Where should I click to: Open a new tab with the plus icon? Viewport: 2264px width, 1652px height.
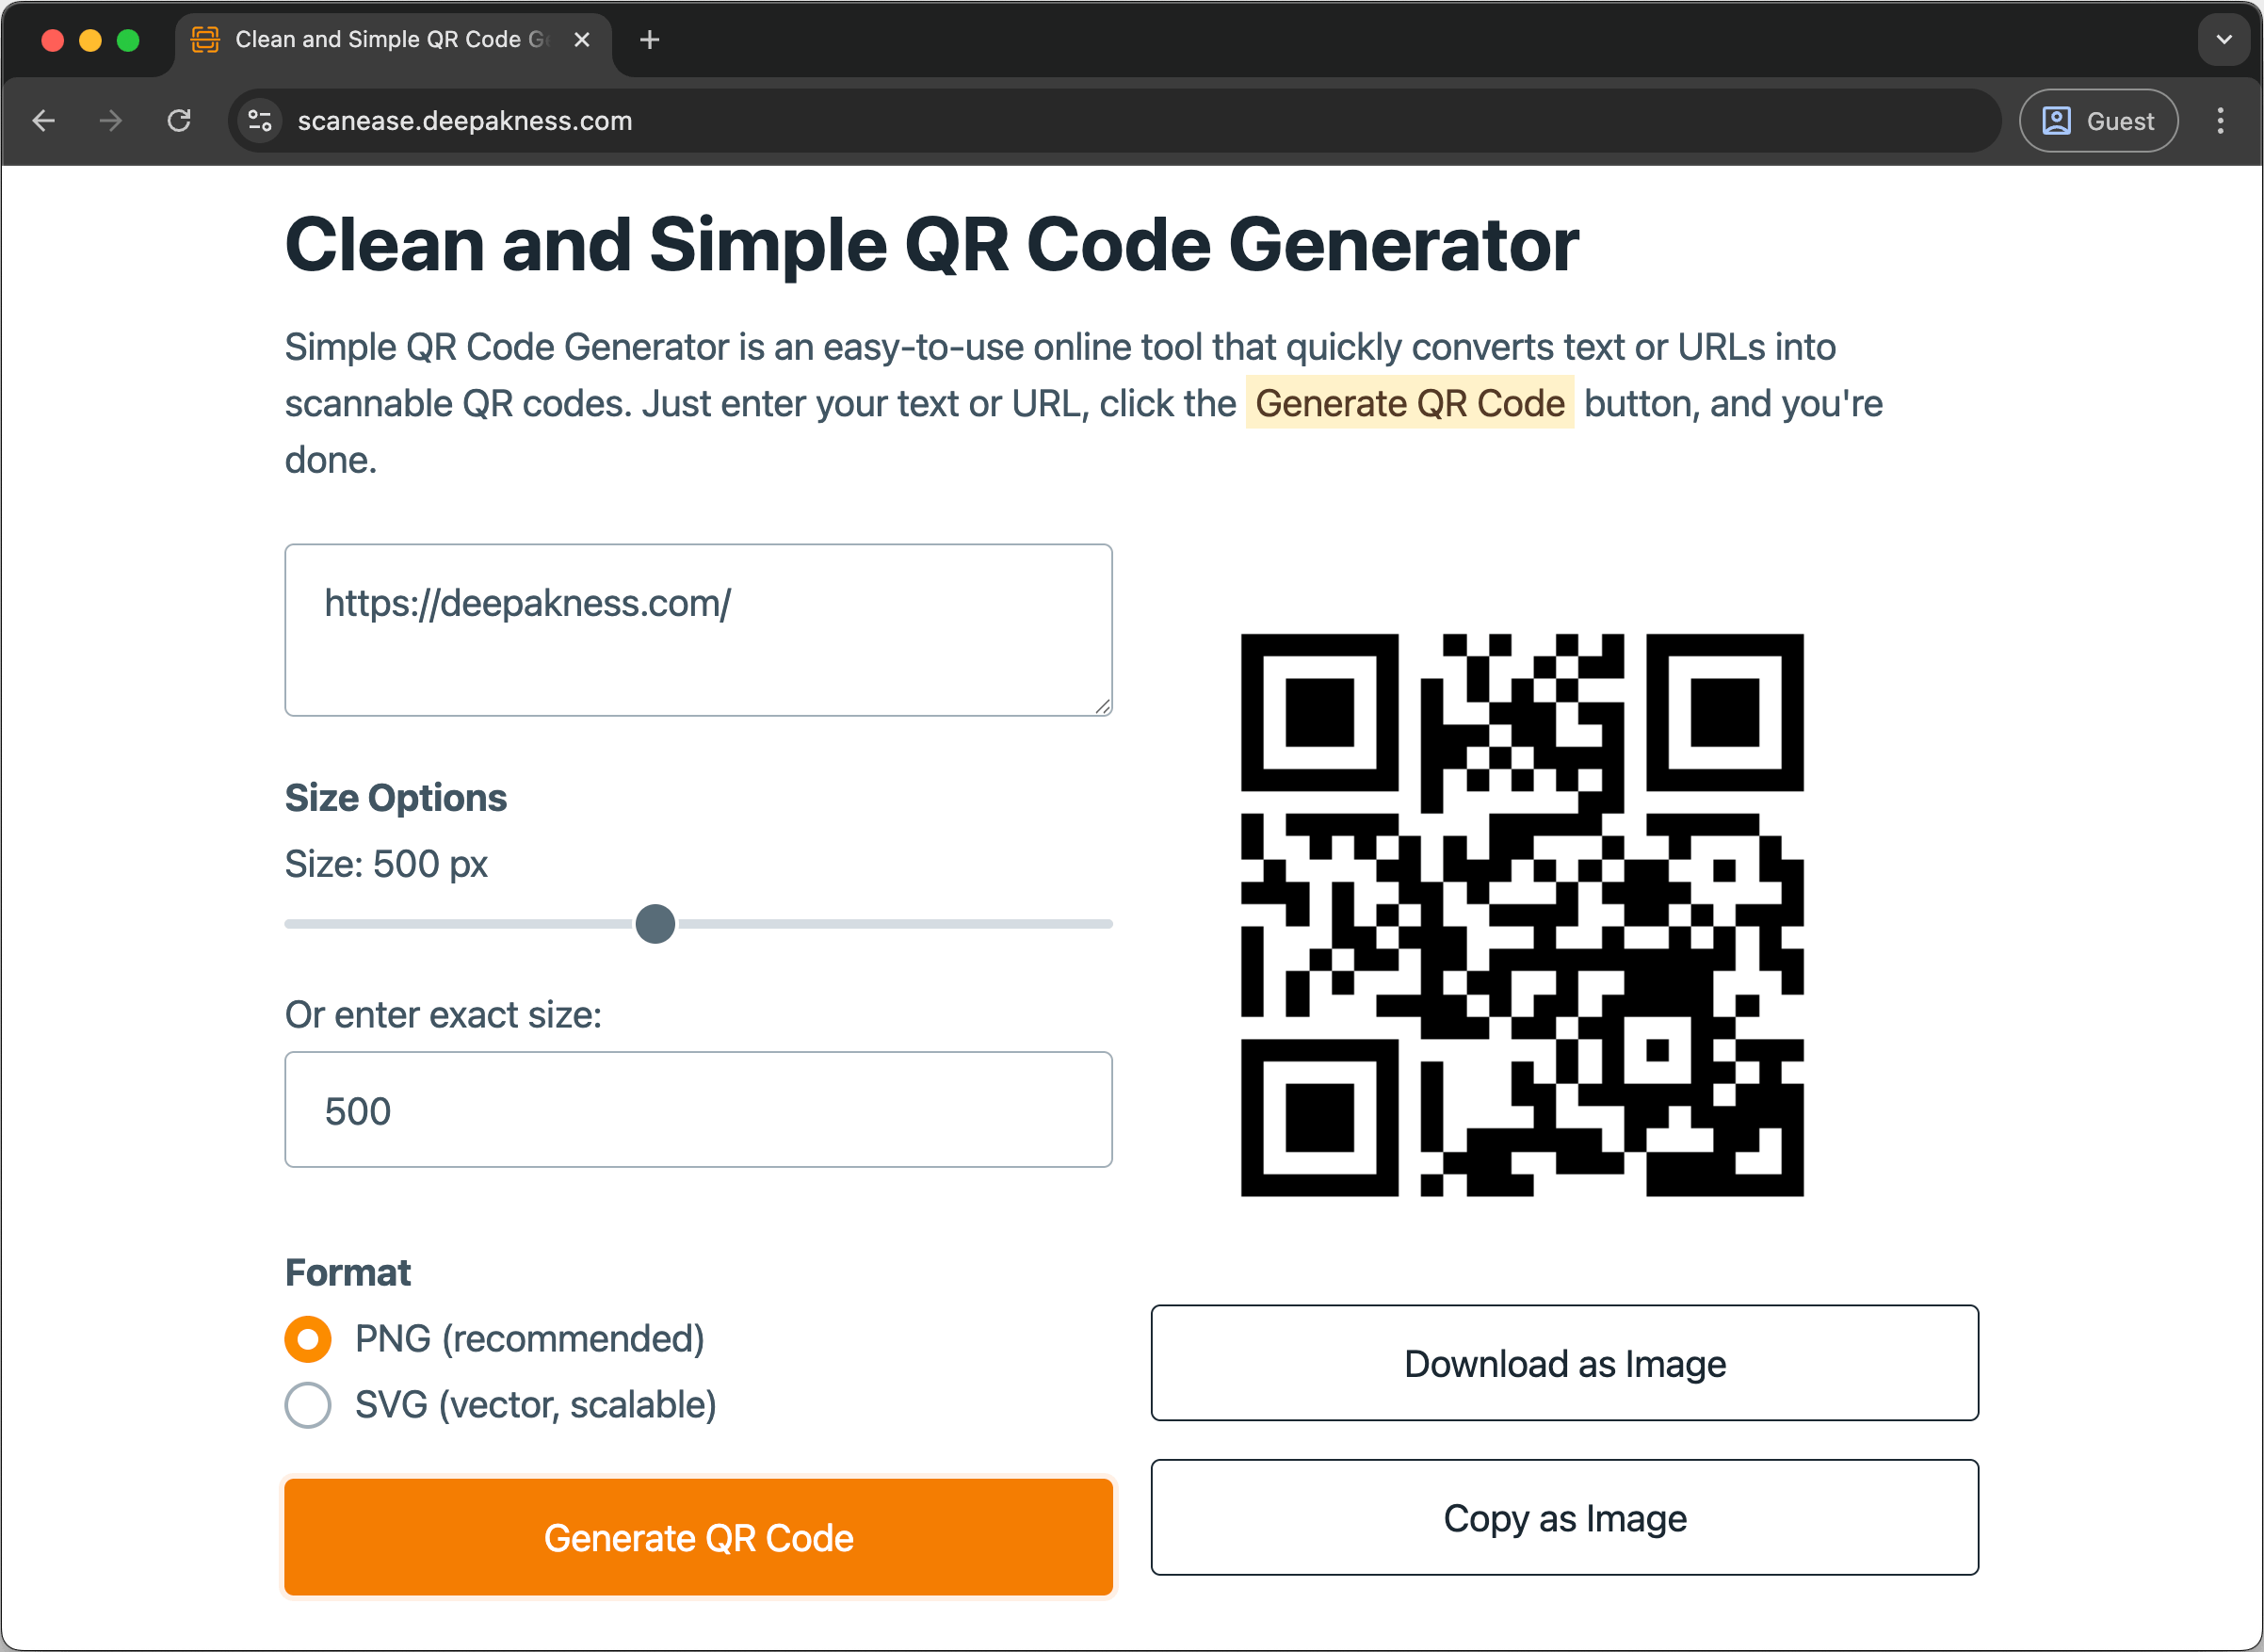click(649, 40)
